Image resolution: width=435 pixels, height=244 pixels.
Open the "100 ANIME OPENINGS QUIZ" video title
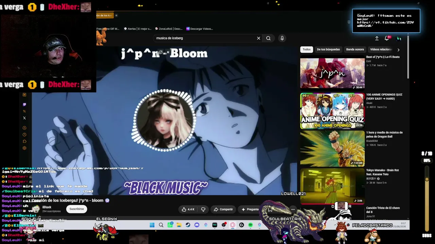(384, 97)
